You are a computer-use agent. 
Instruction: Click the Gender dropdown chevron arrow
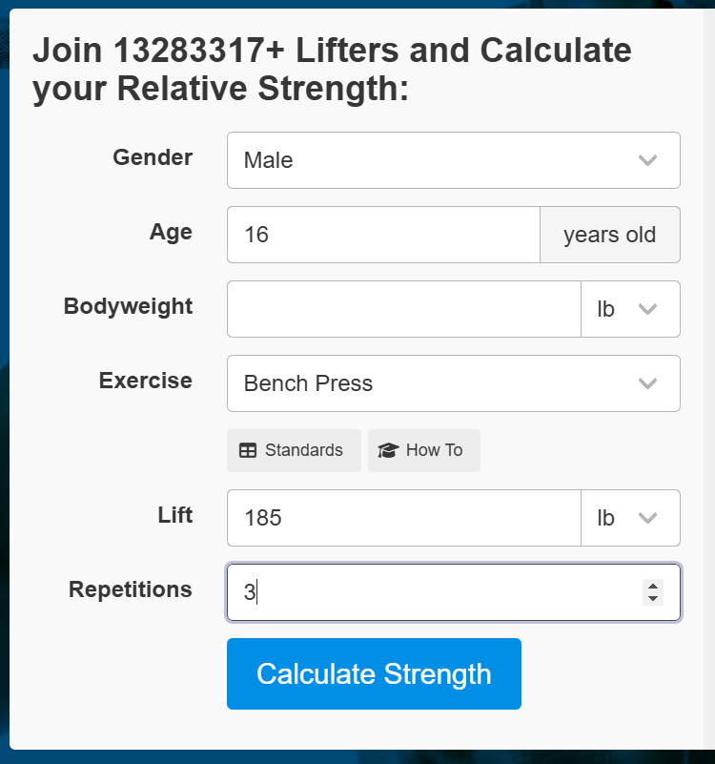pos(647,160)
